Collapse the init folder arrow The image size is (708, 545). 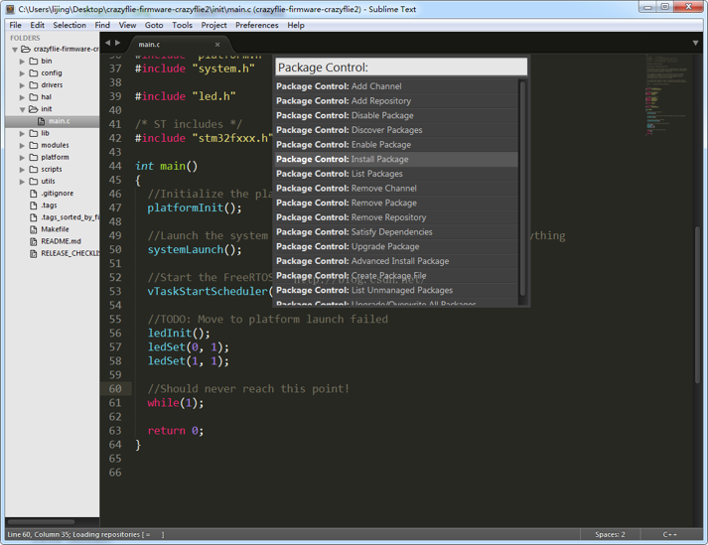[22, 109]
